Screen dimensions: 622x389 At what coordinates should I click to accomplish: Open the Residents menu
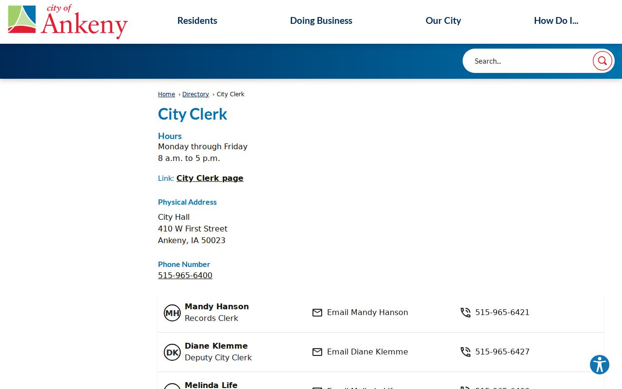[197, 20]
